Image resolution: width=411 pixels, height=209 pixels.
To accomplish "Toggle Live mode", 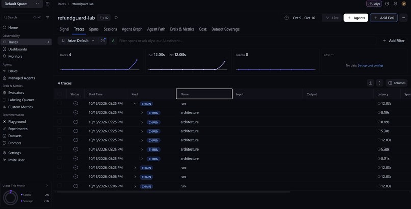I will coord(332,18).
